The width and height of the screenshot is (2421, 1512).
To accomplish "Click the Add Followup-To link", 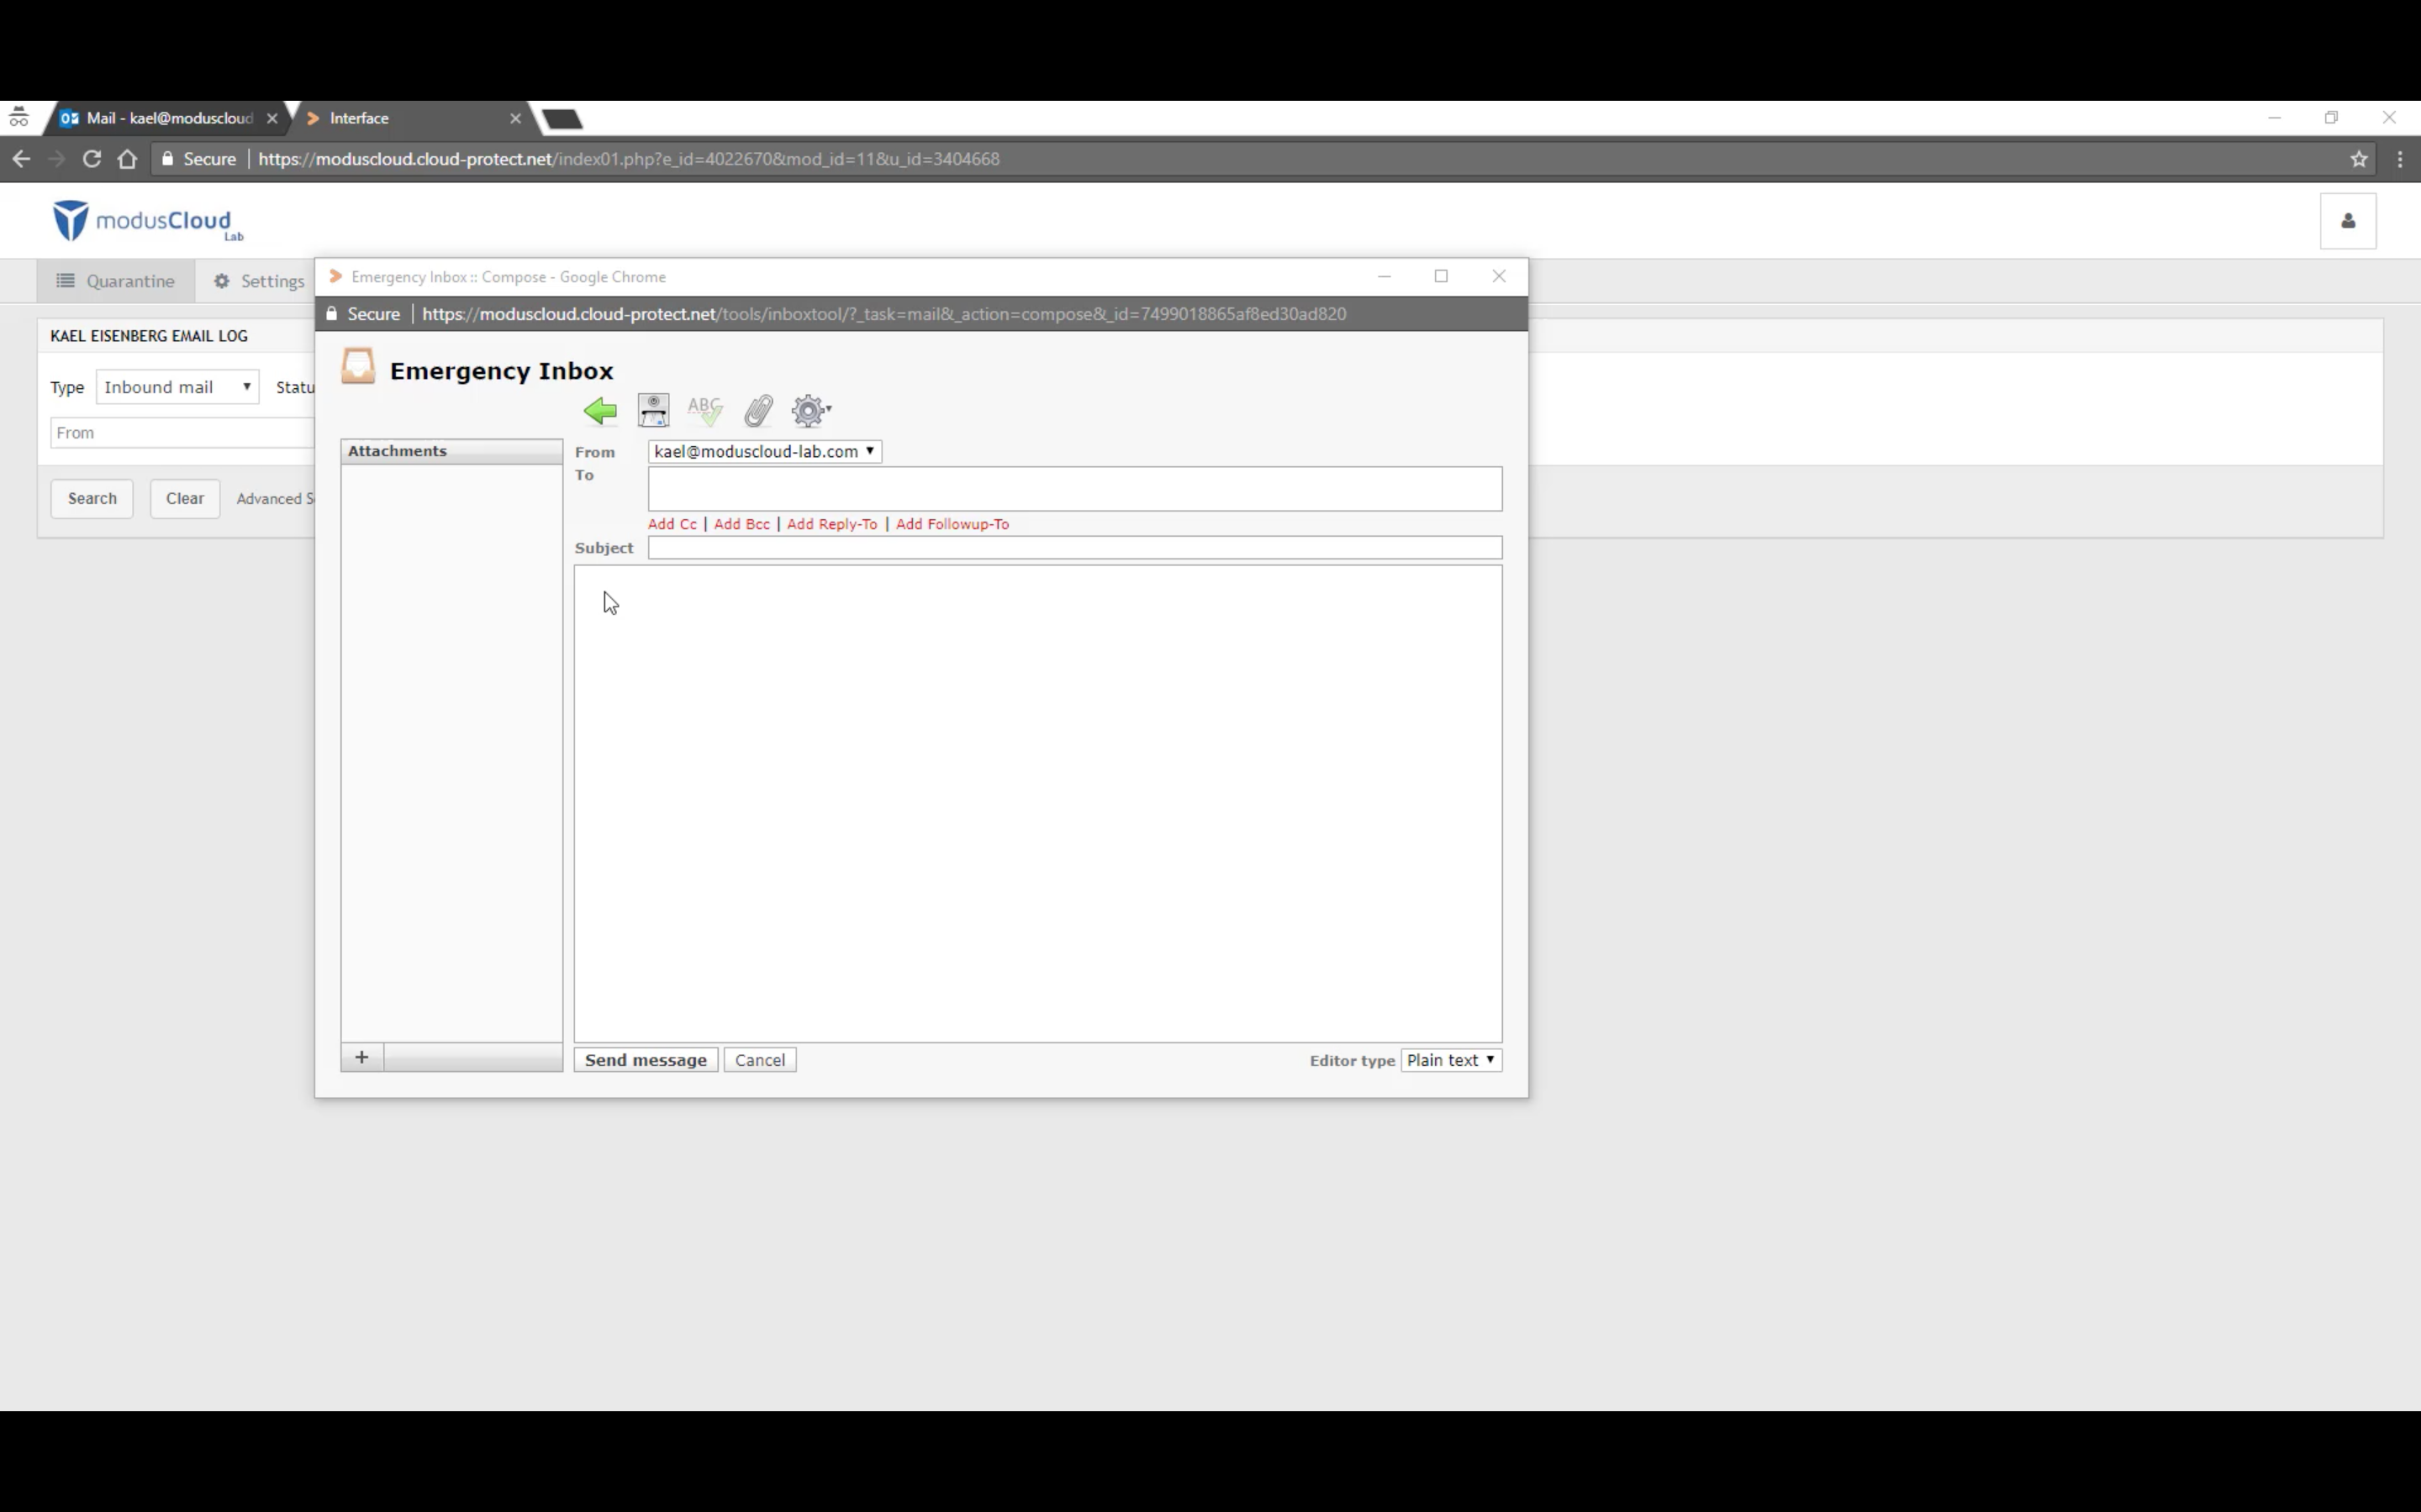I will [952, 524].
